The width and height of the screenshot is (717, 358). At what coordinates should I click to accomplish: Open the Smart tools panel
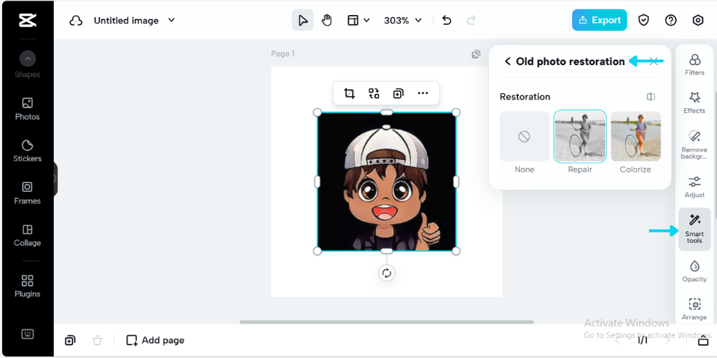(x=695, y=229)
